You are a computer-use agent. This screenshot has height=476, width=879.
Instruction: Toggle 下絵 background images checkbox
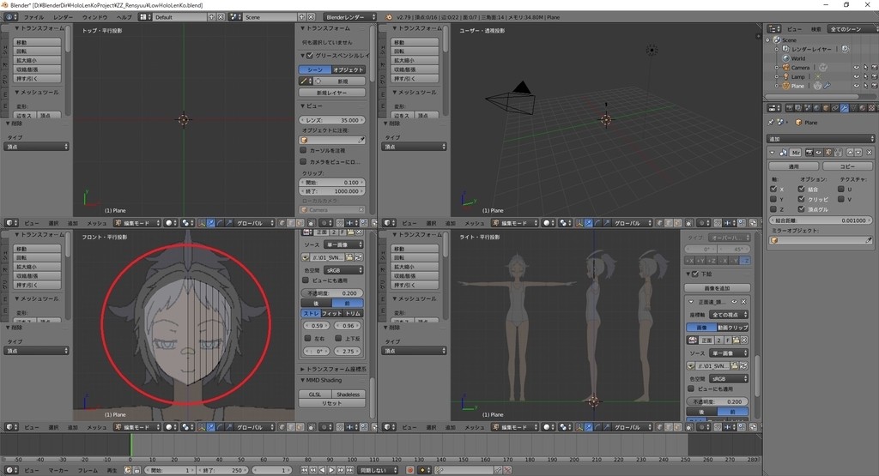[x=695, y=274]
